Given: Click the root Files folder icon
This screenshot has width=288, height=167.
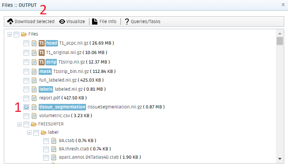Looking at the screenshot, I should click(24, 34).
